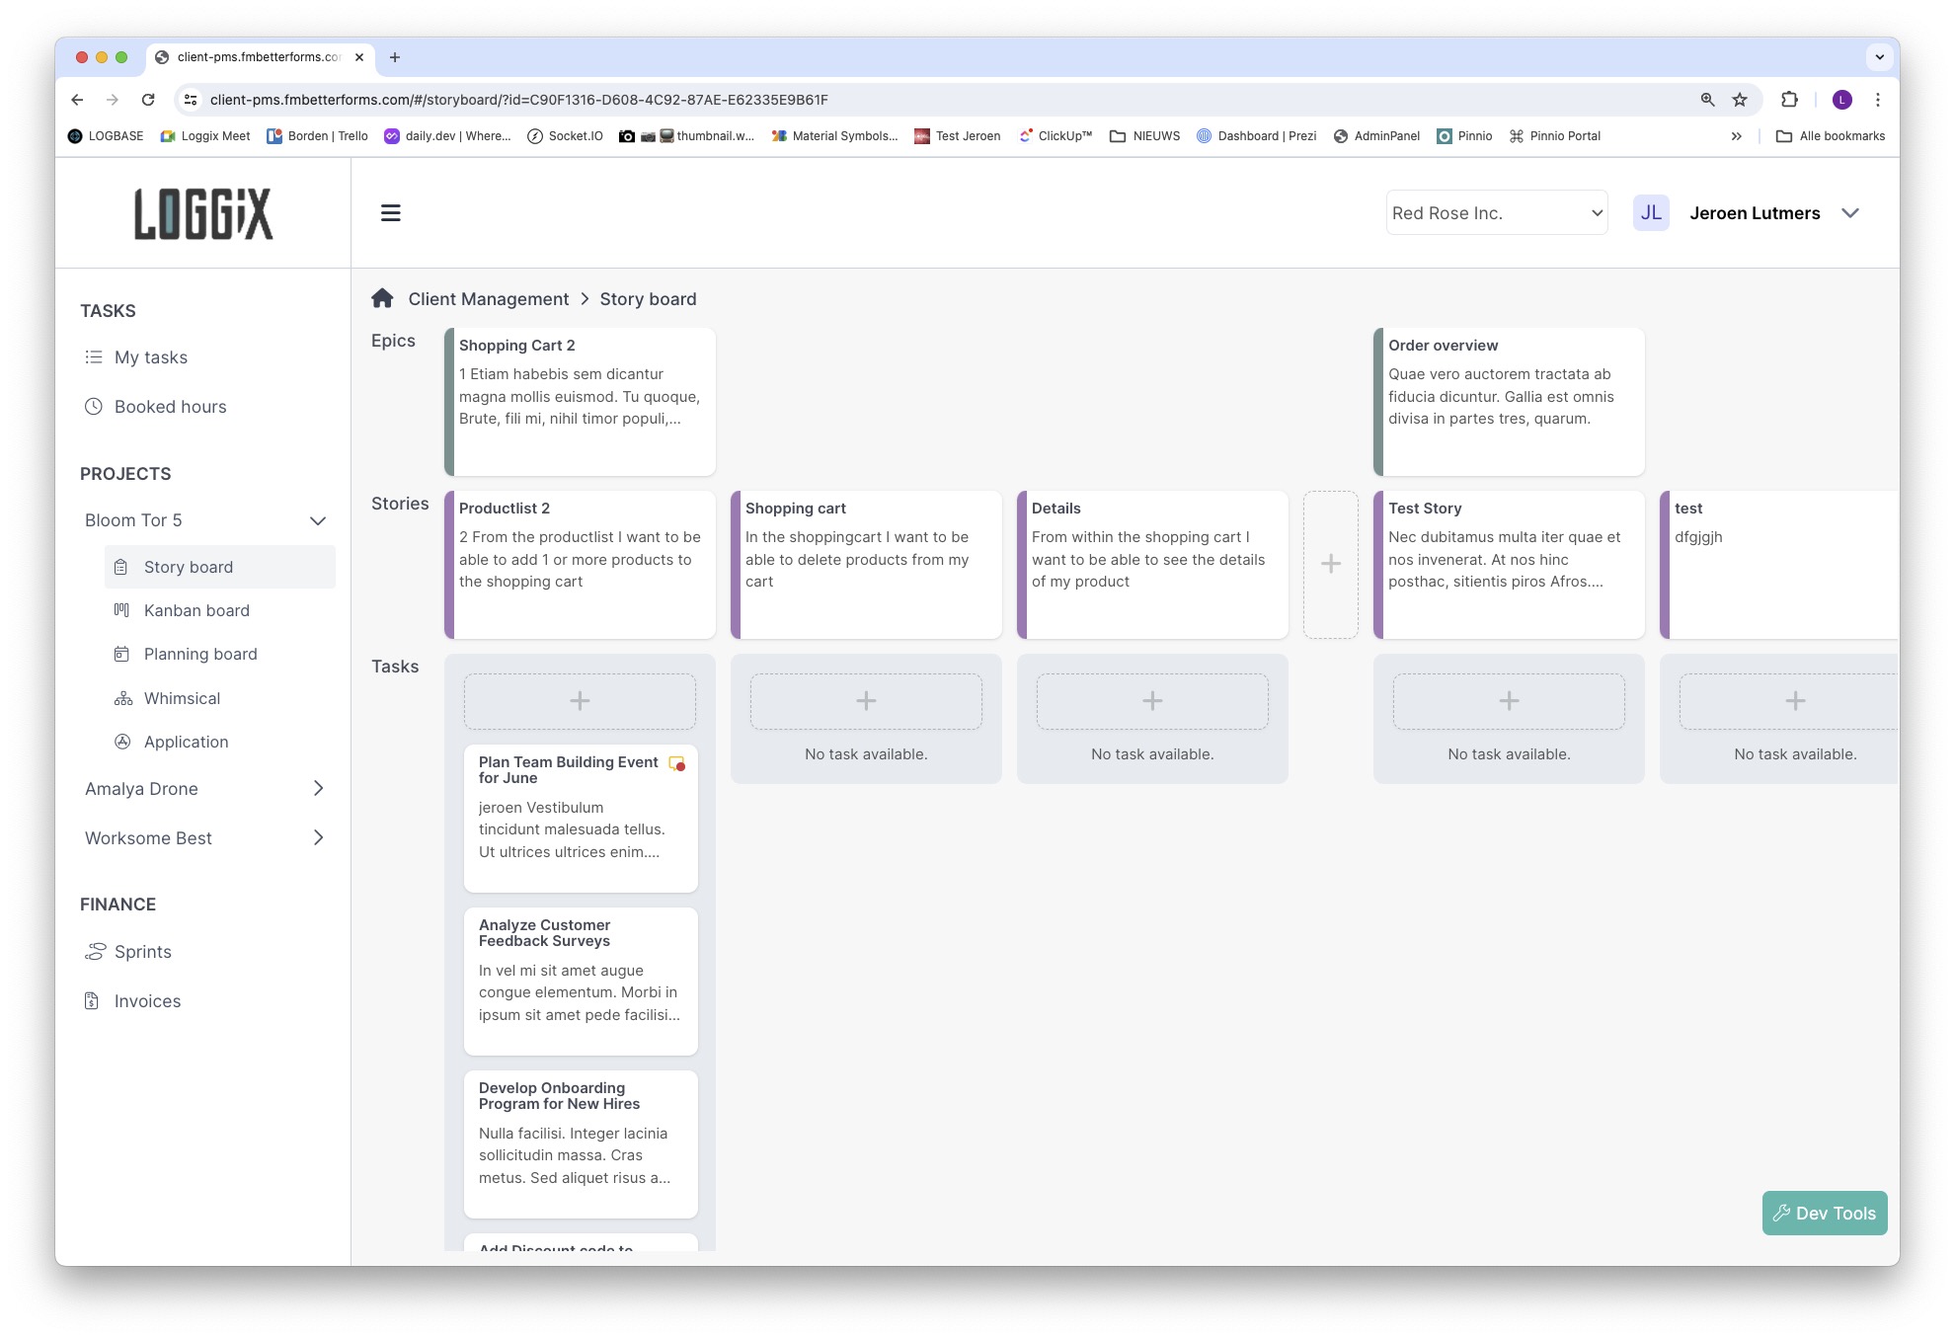
Task: Click the Kanban board icon
Action: (122, 610)
